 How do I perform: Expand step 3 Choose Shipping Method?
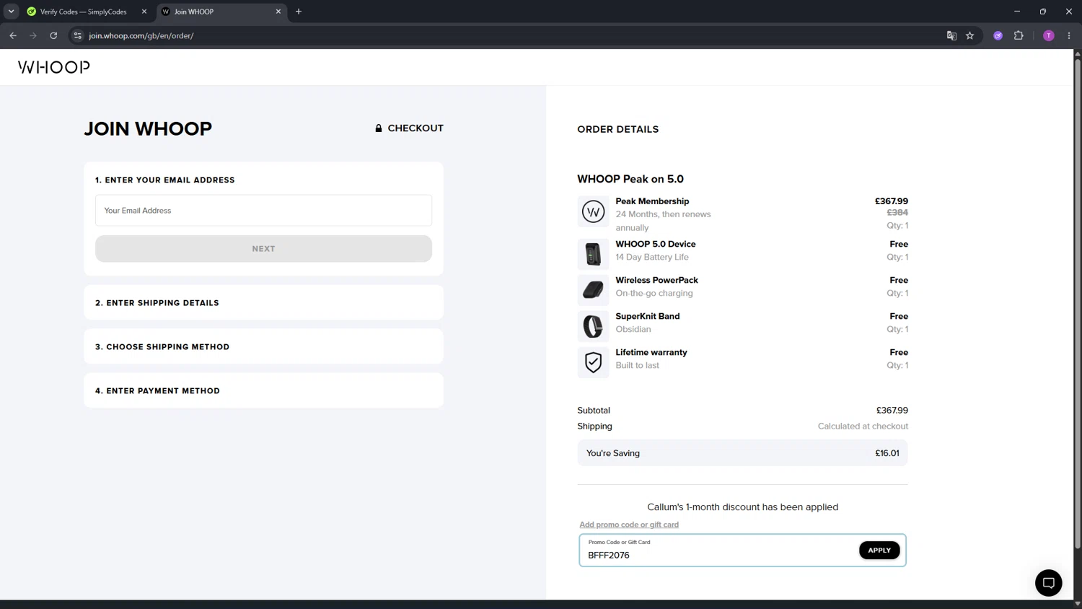(263, 346)
